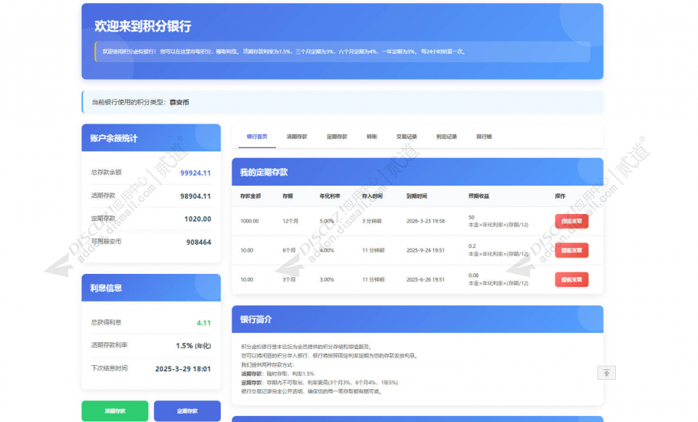The image size is (698, 422).
Task: Switch to the 定期存款 tab
Action: click(337, 137)
